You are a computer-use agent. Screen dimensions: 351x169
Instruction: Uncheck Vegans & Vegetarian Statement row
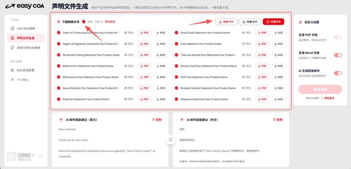click(x=58, y=44)
